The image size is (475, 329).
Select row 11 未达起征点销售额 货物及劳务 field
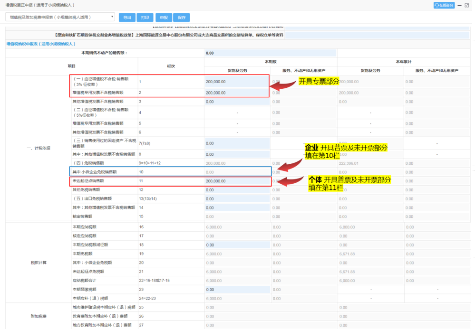[237, 181]
